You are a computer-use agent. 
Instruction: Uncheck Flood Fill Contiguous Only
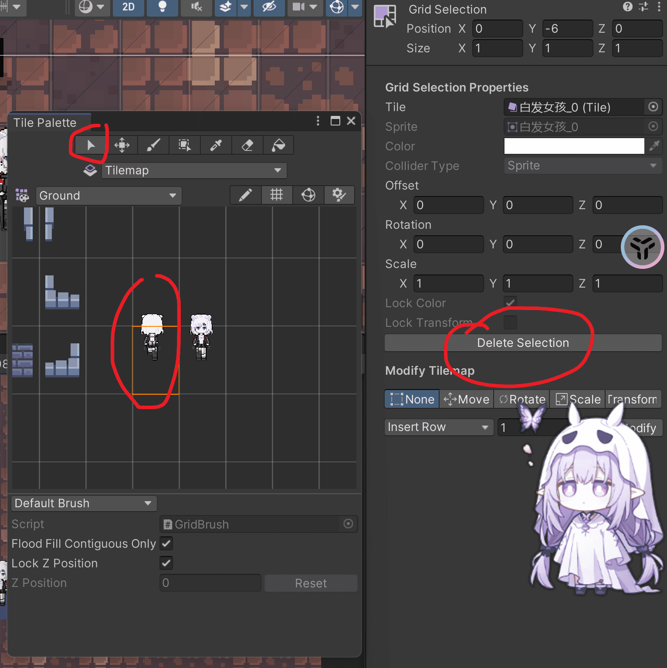click(x=166, y=543)
